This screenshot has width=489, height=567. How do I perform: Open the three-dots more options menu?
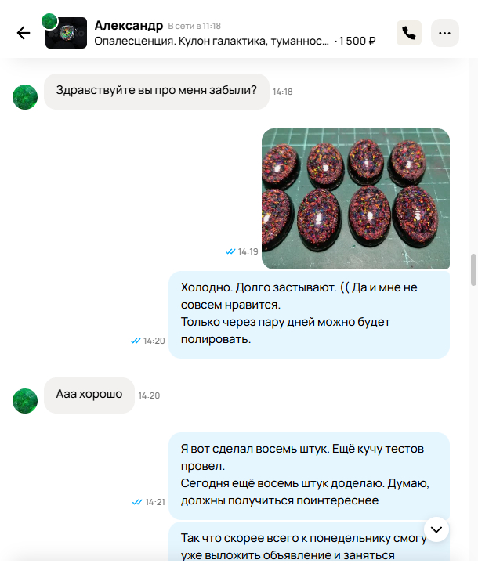(x=445, y=33)
